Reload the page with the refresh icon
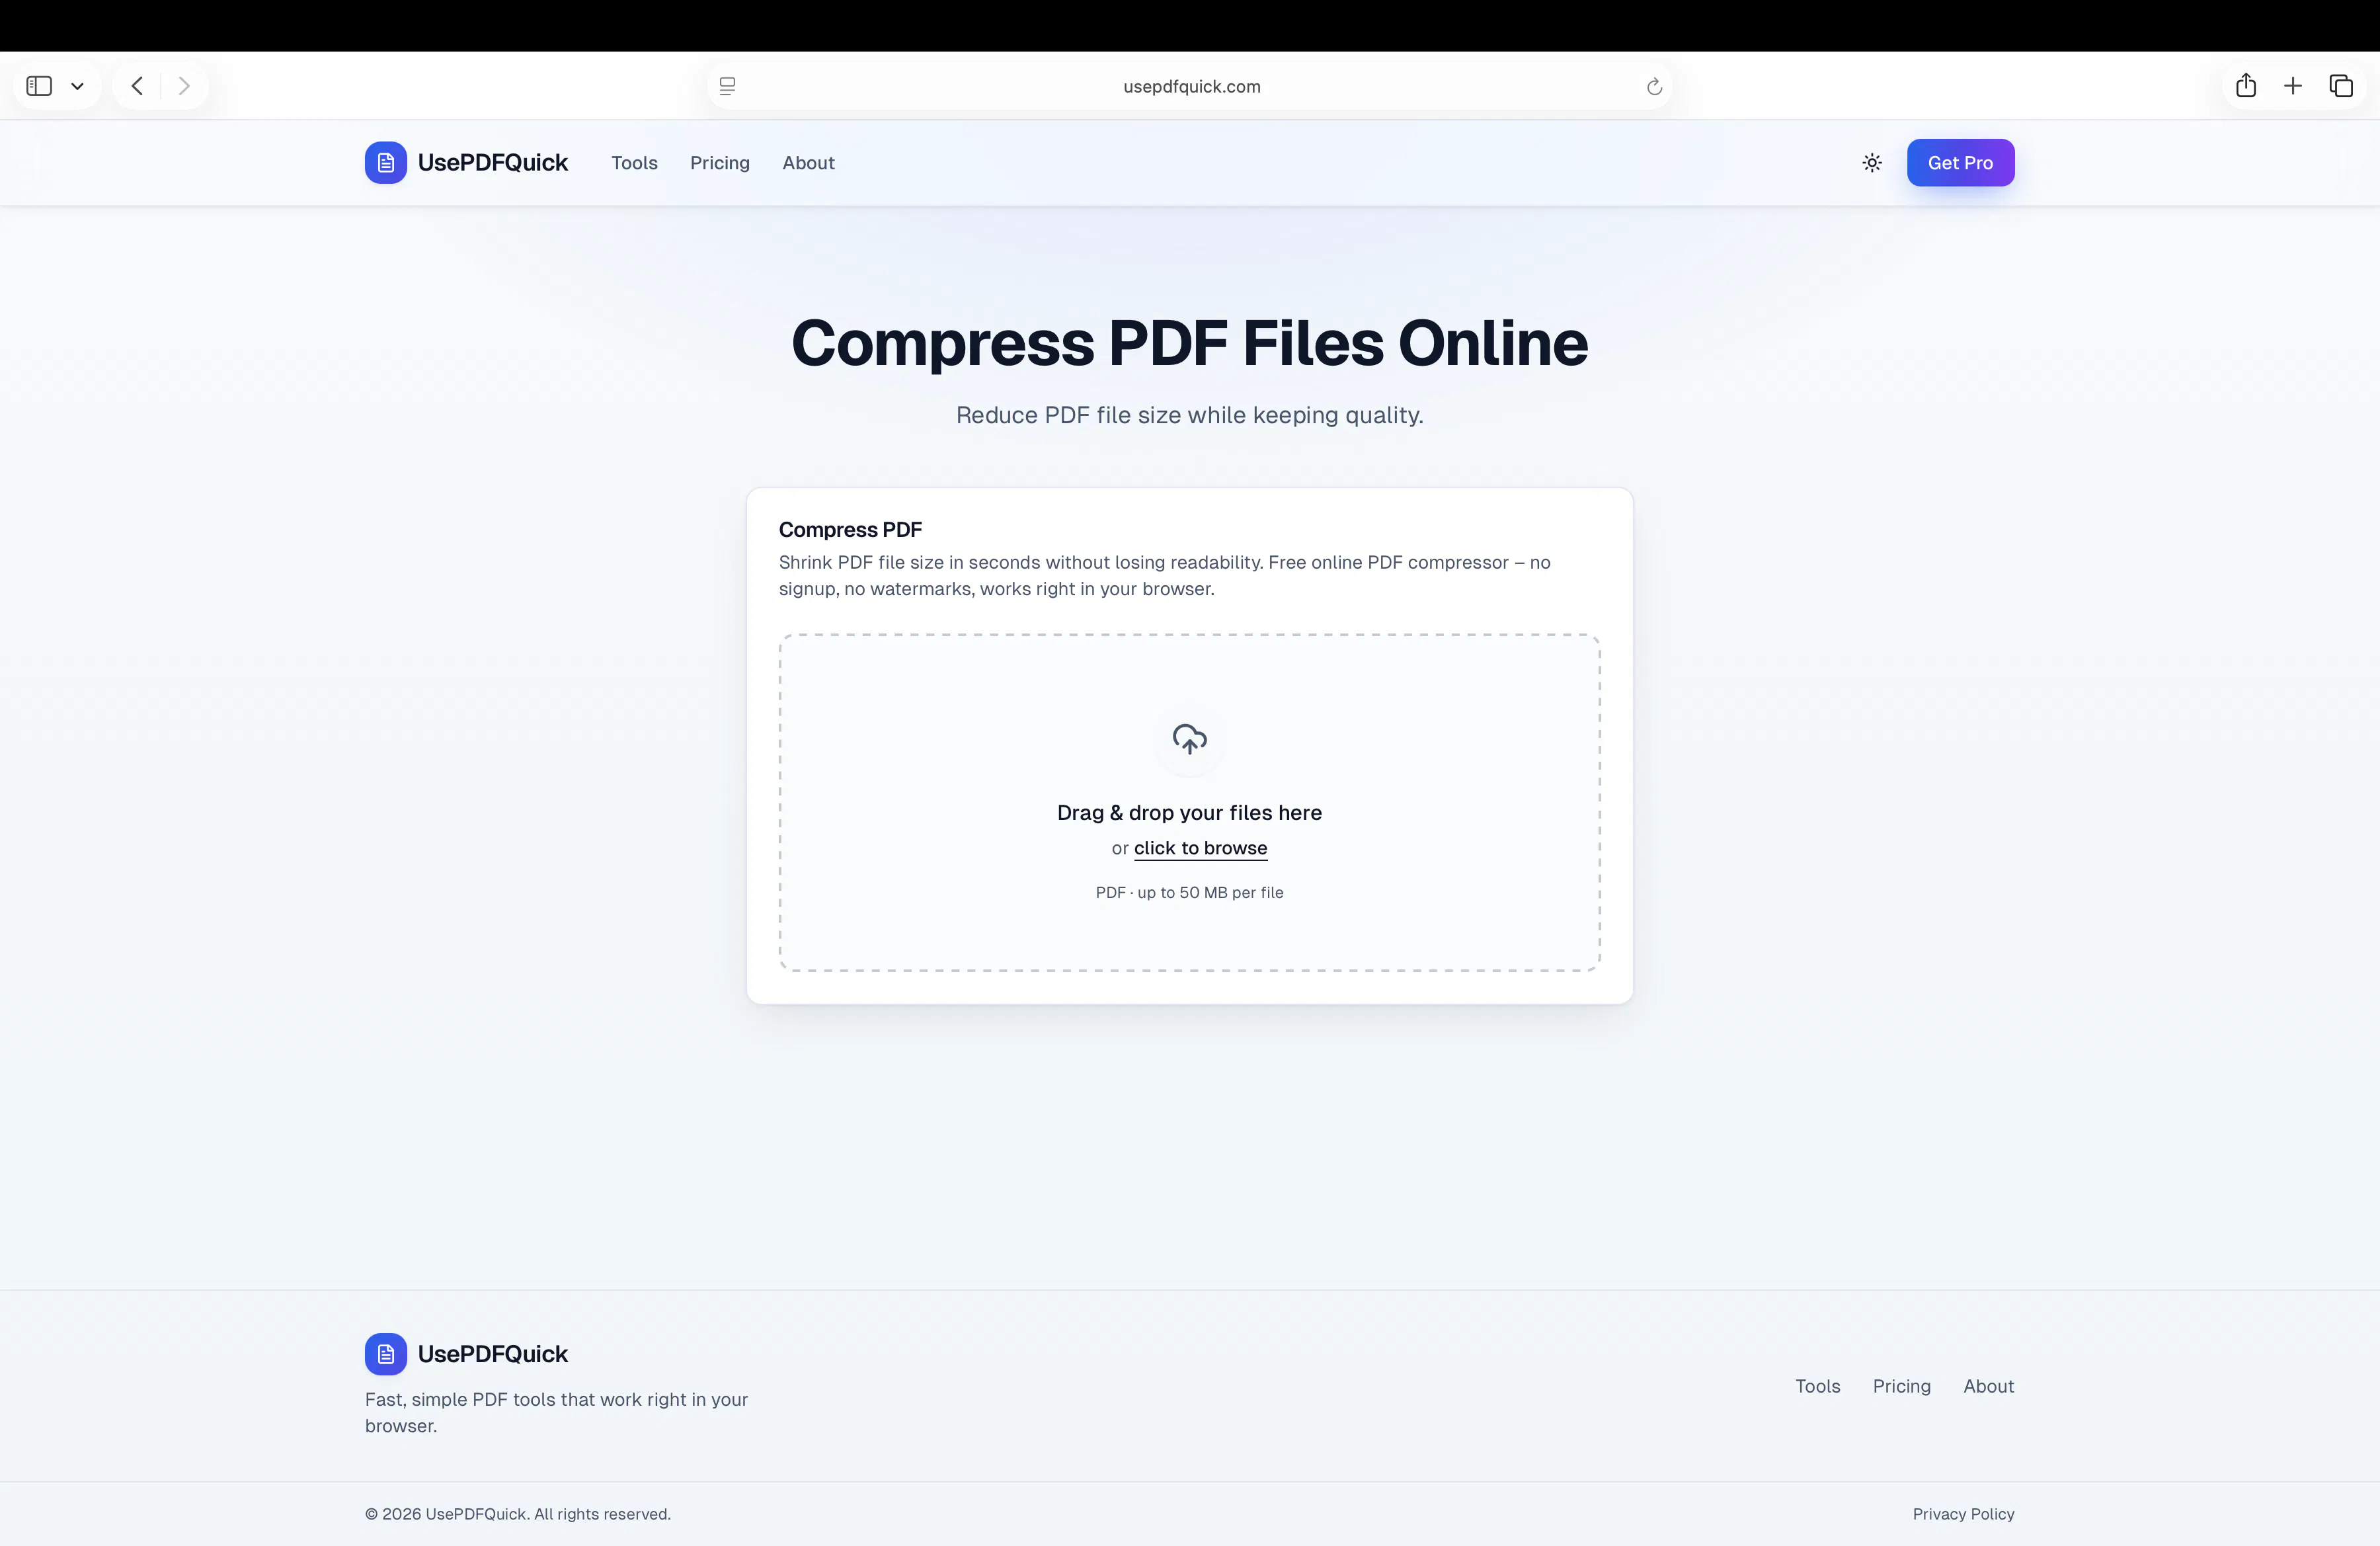Screen dimensions: 2380x1546 pyautogui.click(x=1654, y=87)
